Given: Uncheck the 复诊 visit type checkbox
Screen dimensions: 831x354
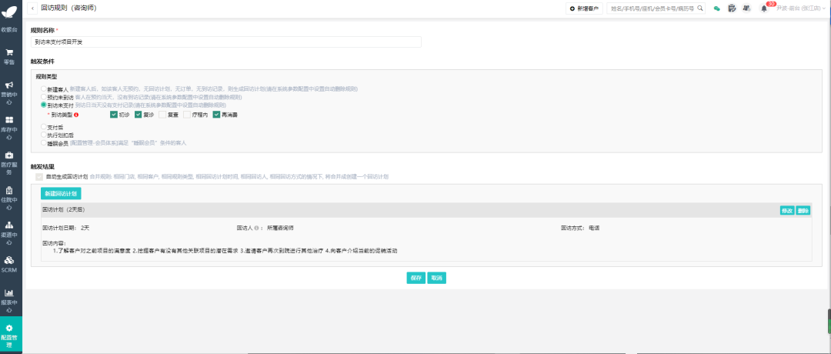Looking at the screenshot, I should pos(138,115).
